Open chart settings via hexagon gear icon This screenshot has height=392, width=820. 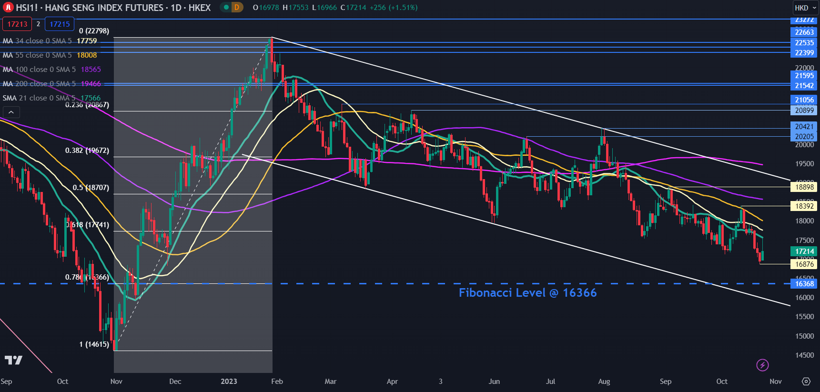click(806, 382)
